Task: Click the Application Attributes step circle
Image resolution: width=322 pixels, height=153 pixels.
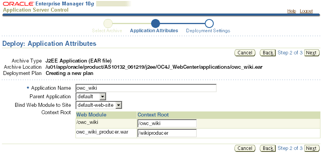Action: coord(155,24)
